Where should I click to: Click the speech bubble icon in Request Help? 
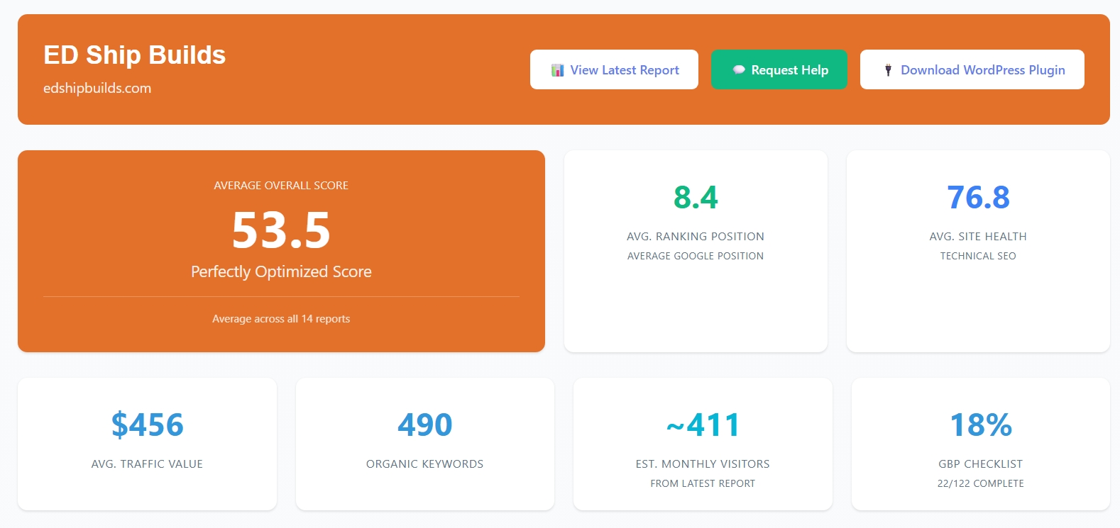pos(739,70)
